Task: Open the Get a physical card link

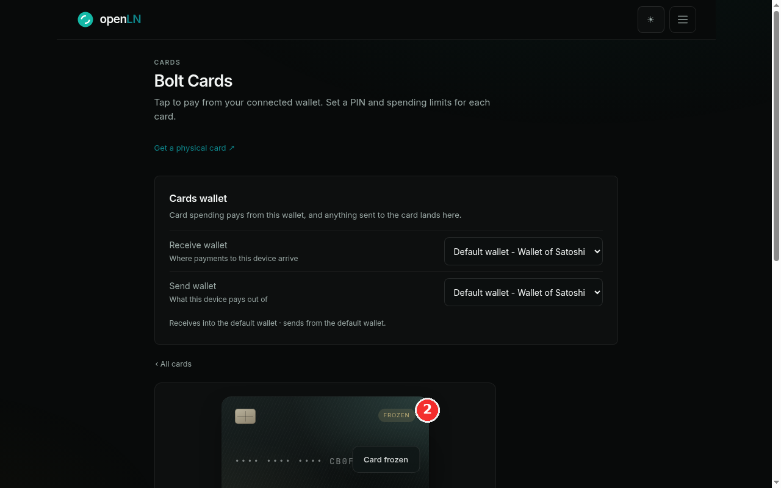Action: click(195, 148)
